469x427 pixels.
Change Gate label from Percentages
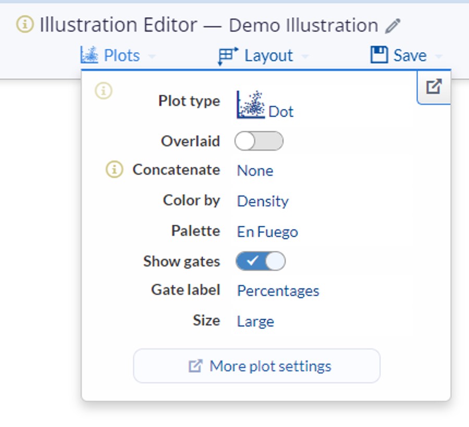[x=278, y=291]
